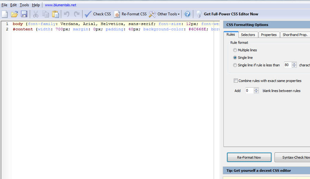Click the Save floppy disk icon
Viewport: 310px width, 179px height.
[x=24, y=14]
